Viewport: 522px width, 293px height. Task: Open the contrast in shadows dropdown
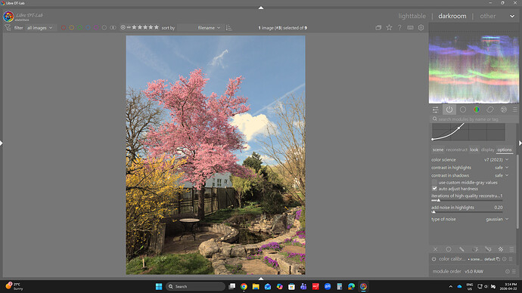(x=470, y=175)
